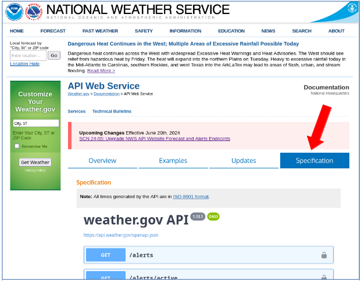The width and height of the screenshot is (361, 281).
Task: Click the National Weather Service logo emblem
Action: click(34, 12)
